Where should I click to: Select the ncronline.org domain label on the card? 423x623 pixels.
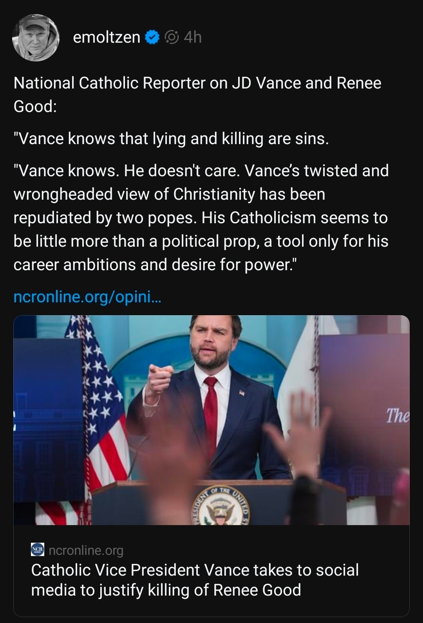(x=87, y=551)
